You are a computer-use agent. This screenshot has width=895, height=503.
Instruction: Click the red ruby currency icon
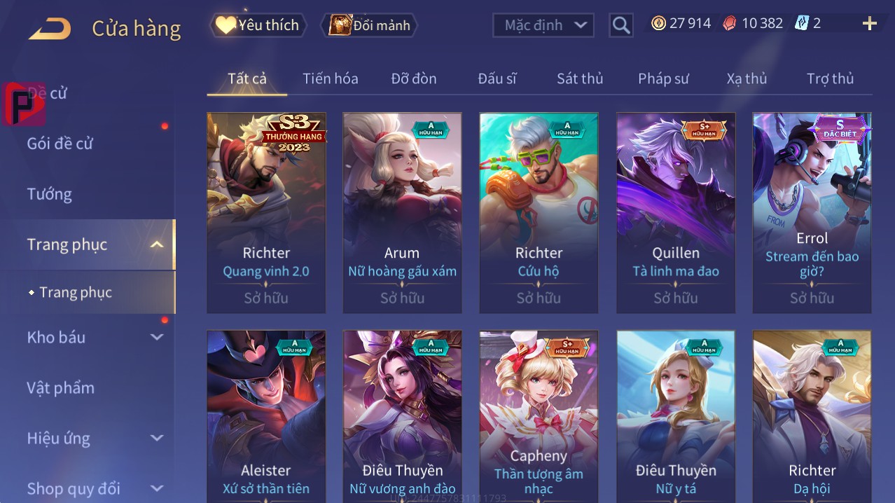(730, 23)
